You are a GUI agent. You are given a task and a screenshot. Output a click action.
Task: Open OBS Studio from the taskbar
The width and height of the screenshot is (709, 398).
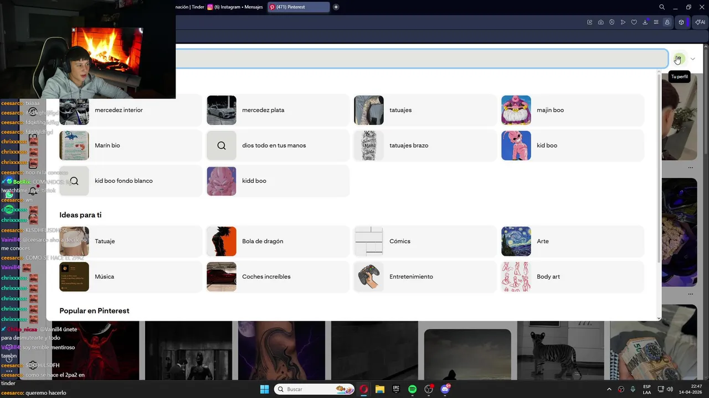click(x=429, y=389)
